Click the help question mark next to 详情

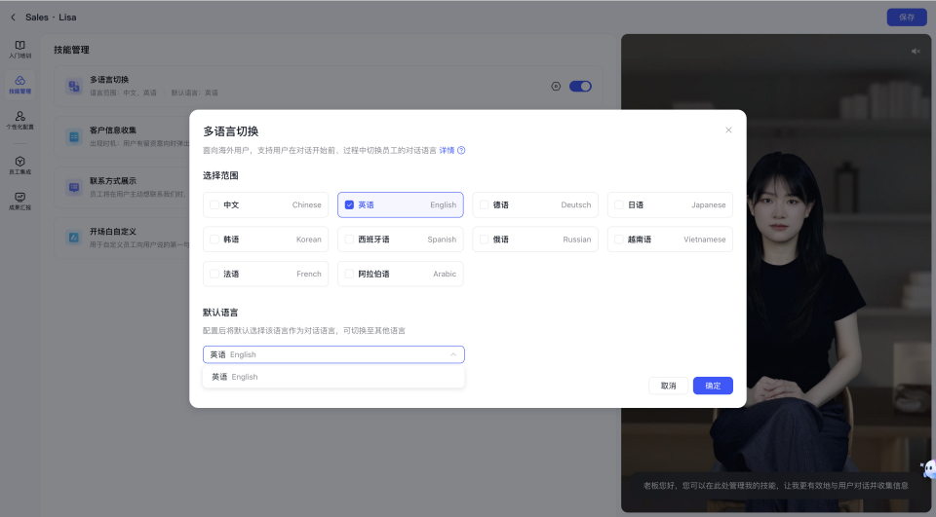(x=461, y=151)
